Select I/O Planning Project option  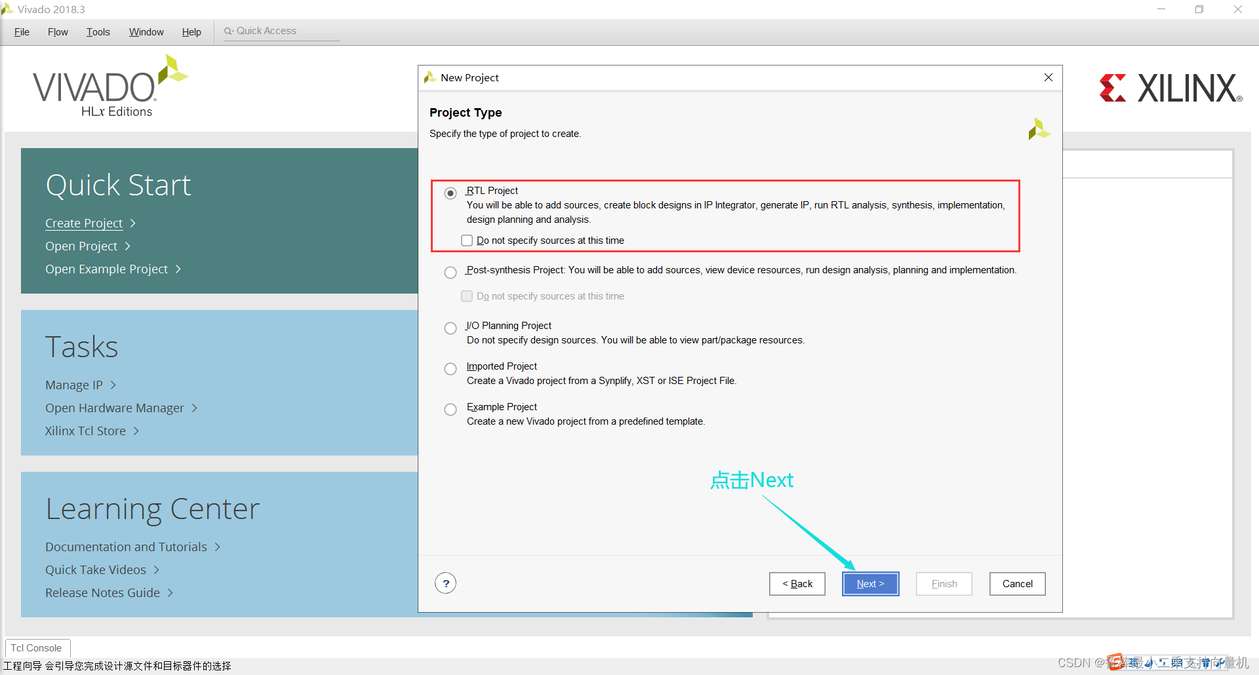tap(450, 328)
